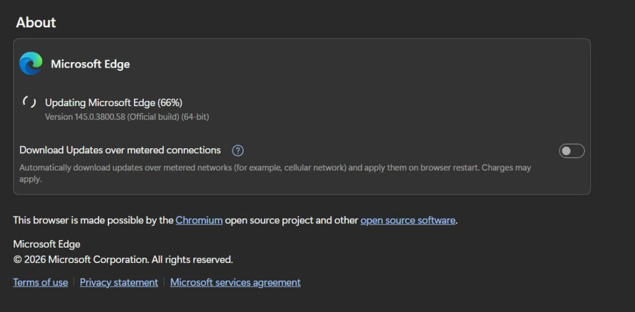Toggle Download Updates over metered connections switch

pos(571,151)
